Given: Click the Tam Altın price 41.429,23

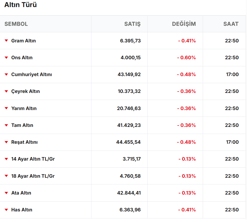Looking at the screenshot, I should coord(129,125).
